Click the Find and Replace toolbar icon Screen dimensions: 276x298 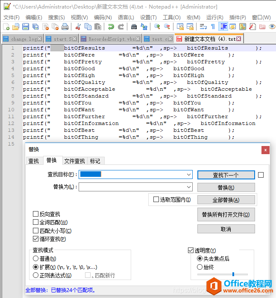click(x=144, y=27)
